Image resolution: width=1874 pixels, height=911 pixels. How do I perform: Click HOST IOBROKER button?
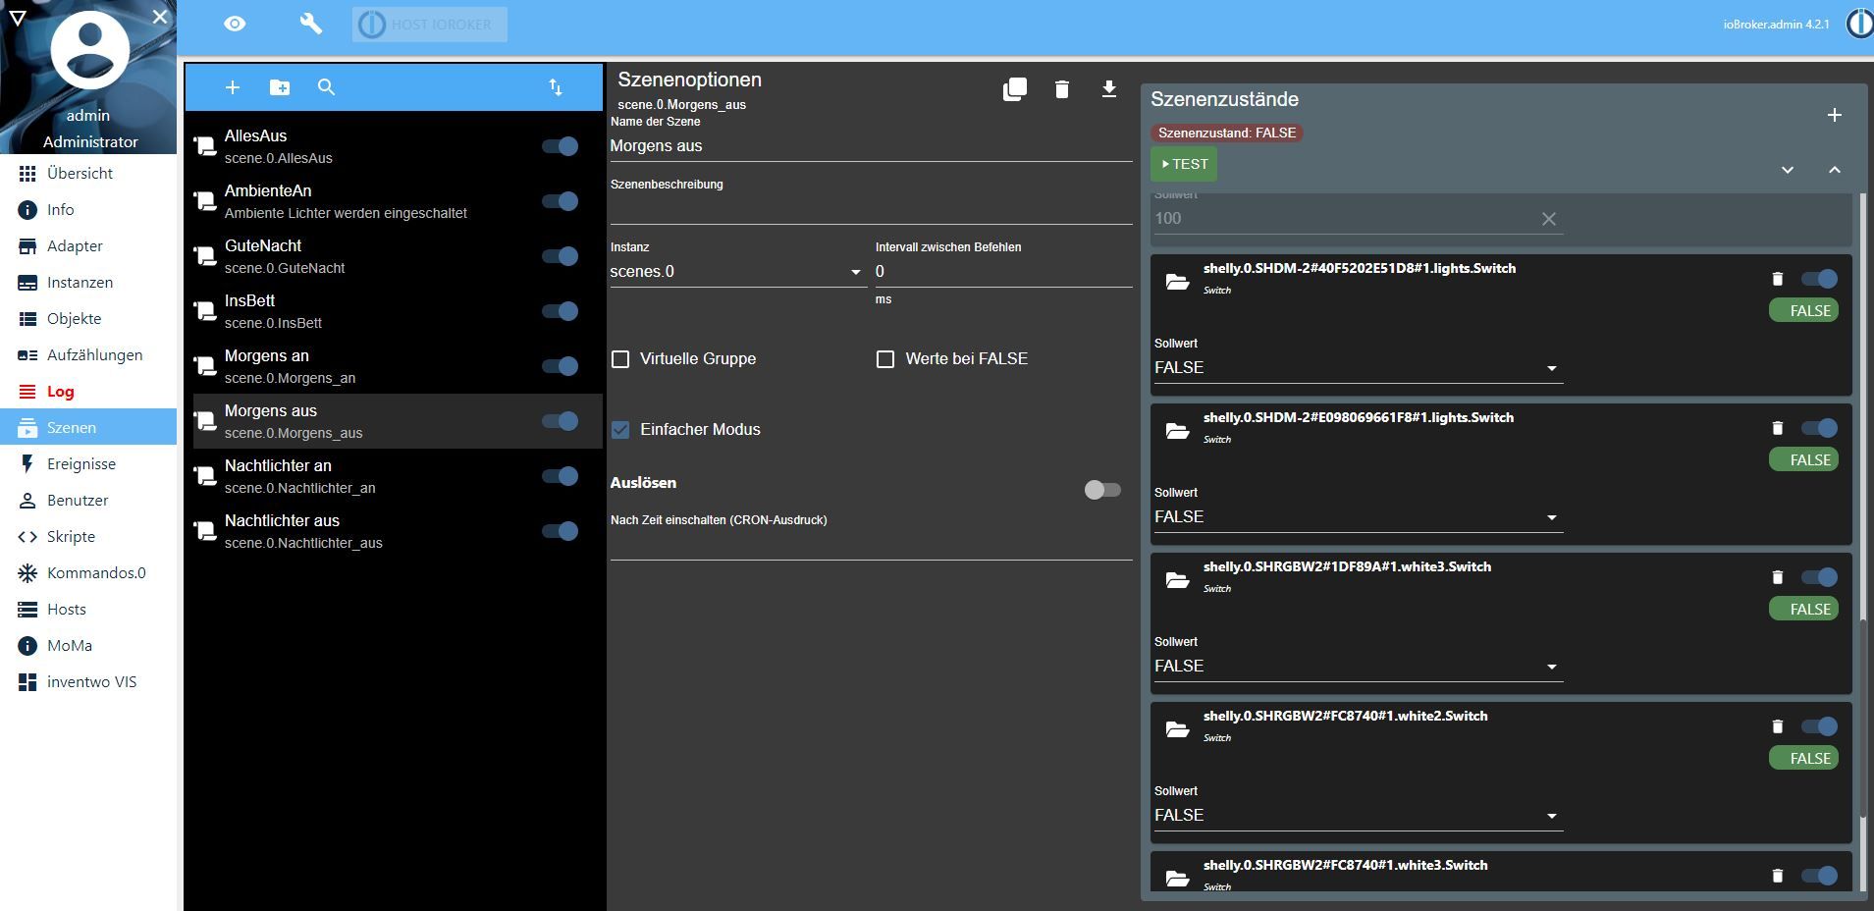click(x=430, y=25)
